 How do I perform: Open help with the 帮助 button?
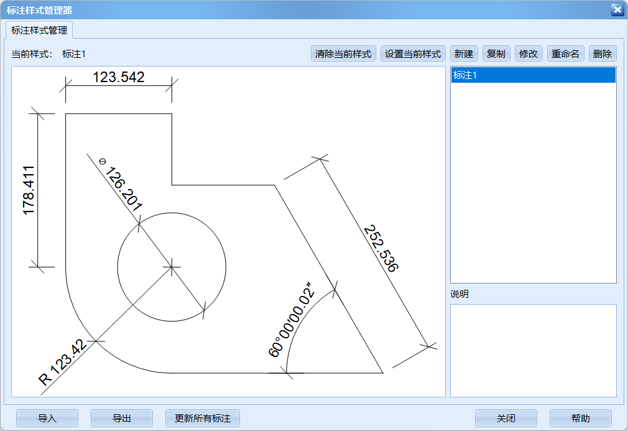tap(580, 419)
